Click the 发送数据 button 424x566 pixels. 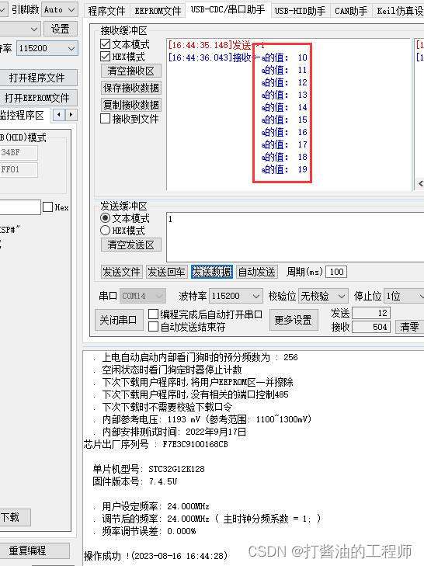pos(212,272)
